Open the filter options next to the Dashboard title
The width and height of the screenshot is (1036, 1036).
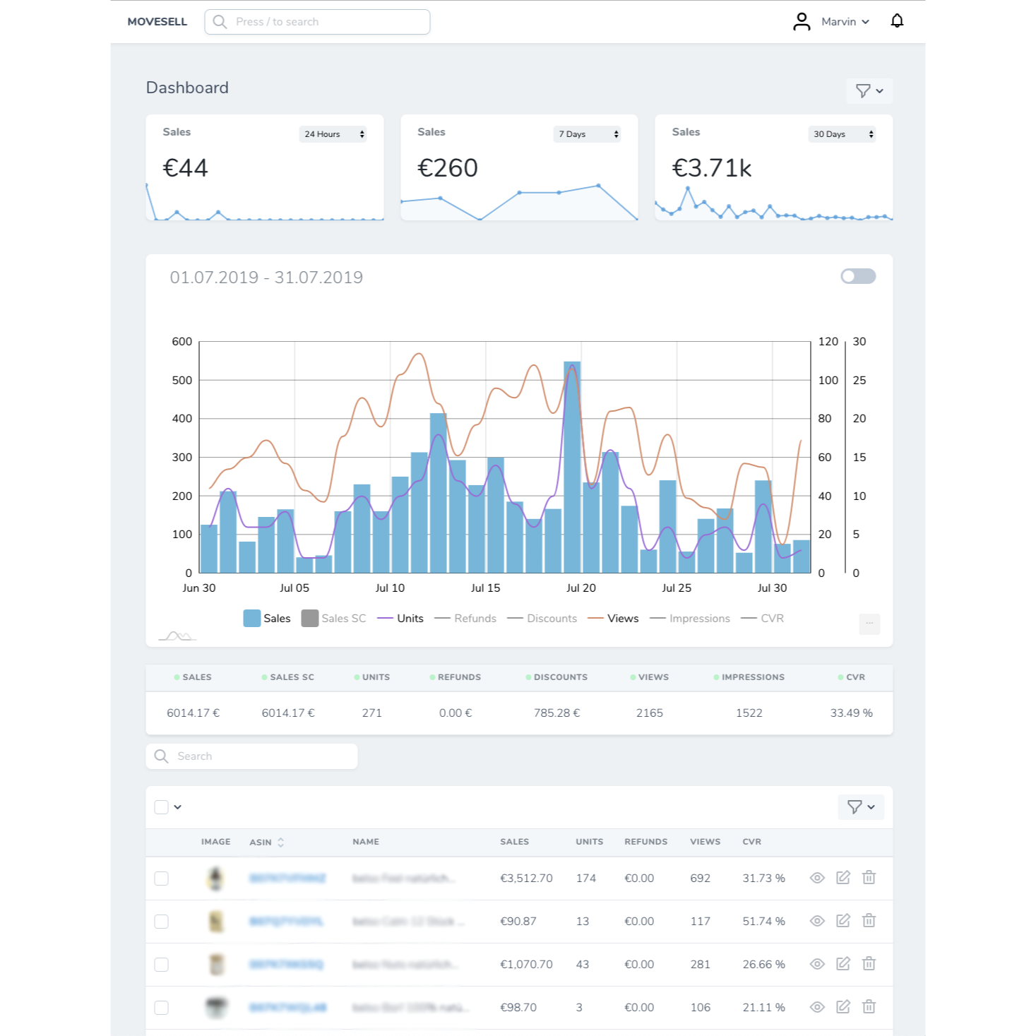(869, 90)
